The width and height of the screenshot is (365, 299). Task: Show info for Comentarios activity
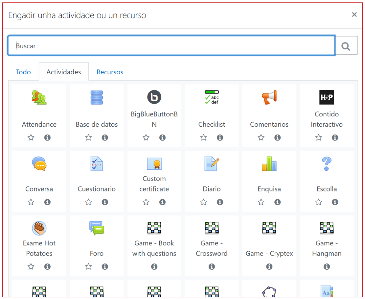(278, 137)
